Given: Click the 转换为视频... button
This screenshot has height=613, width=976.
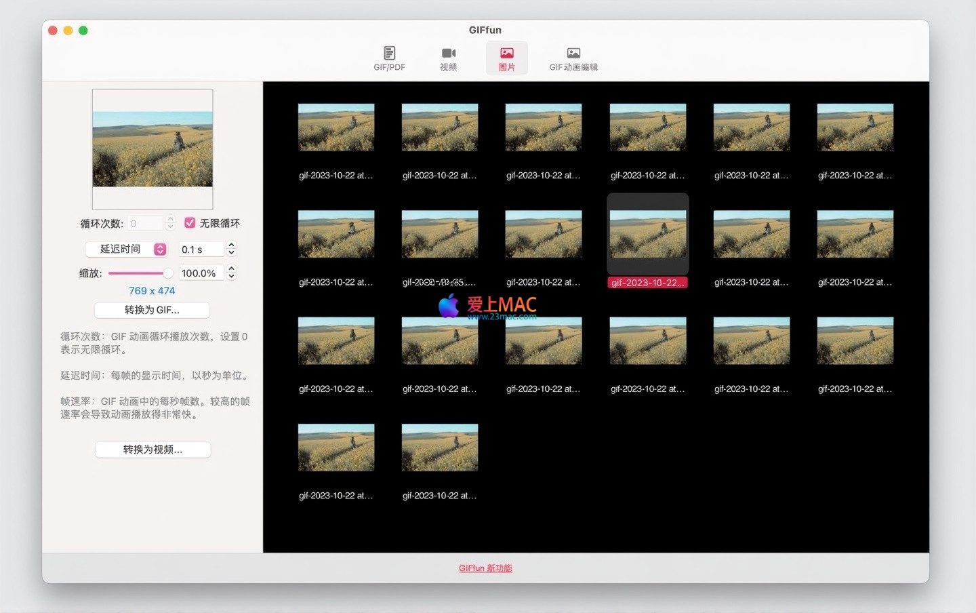Looking at the screenshot, I should tap(152, 450).
